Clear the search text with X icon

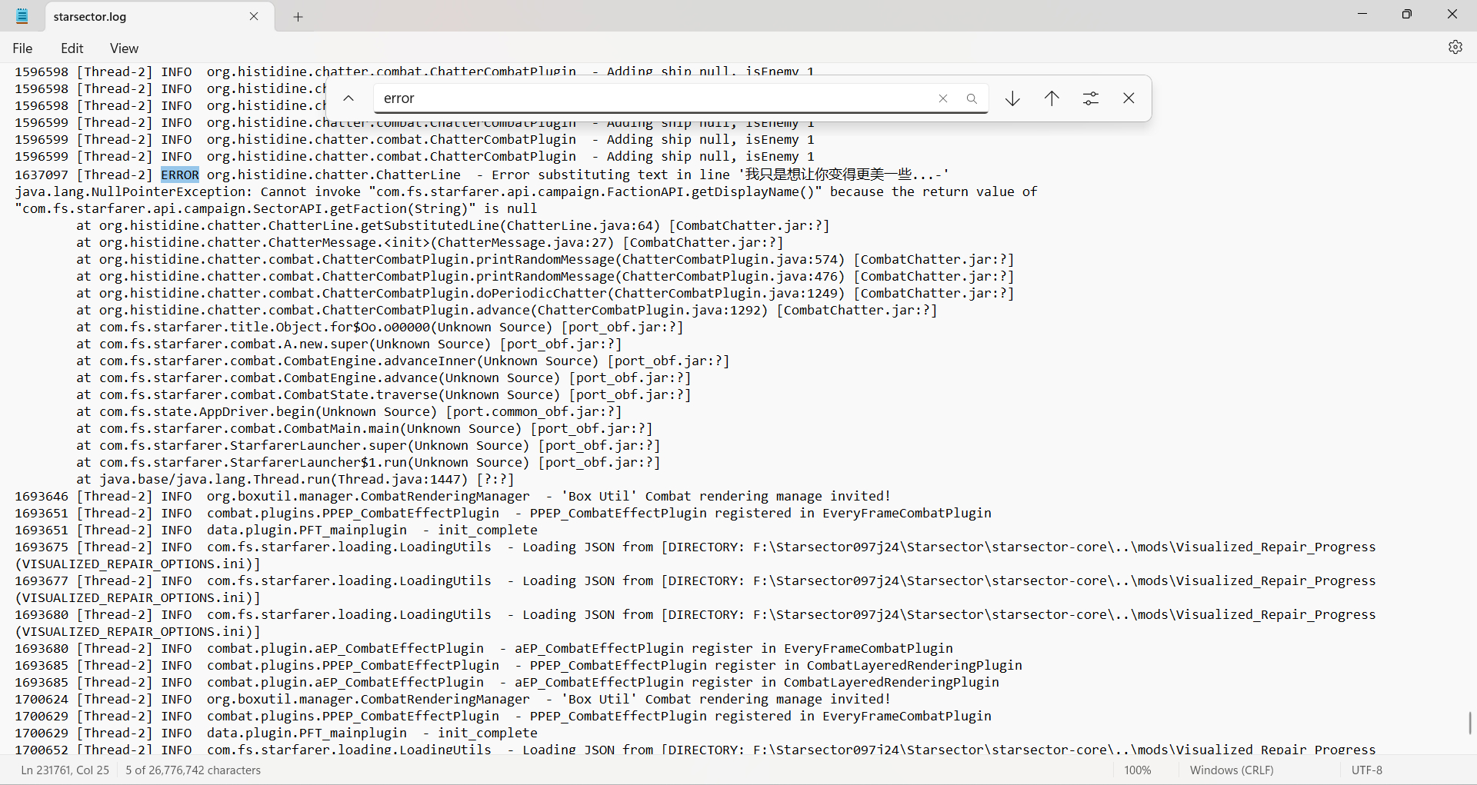click(942, 98)
